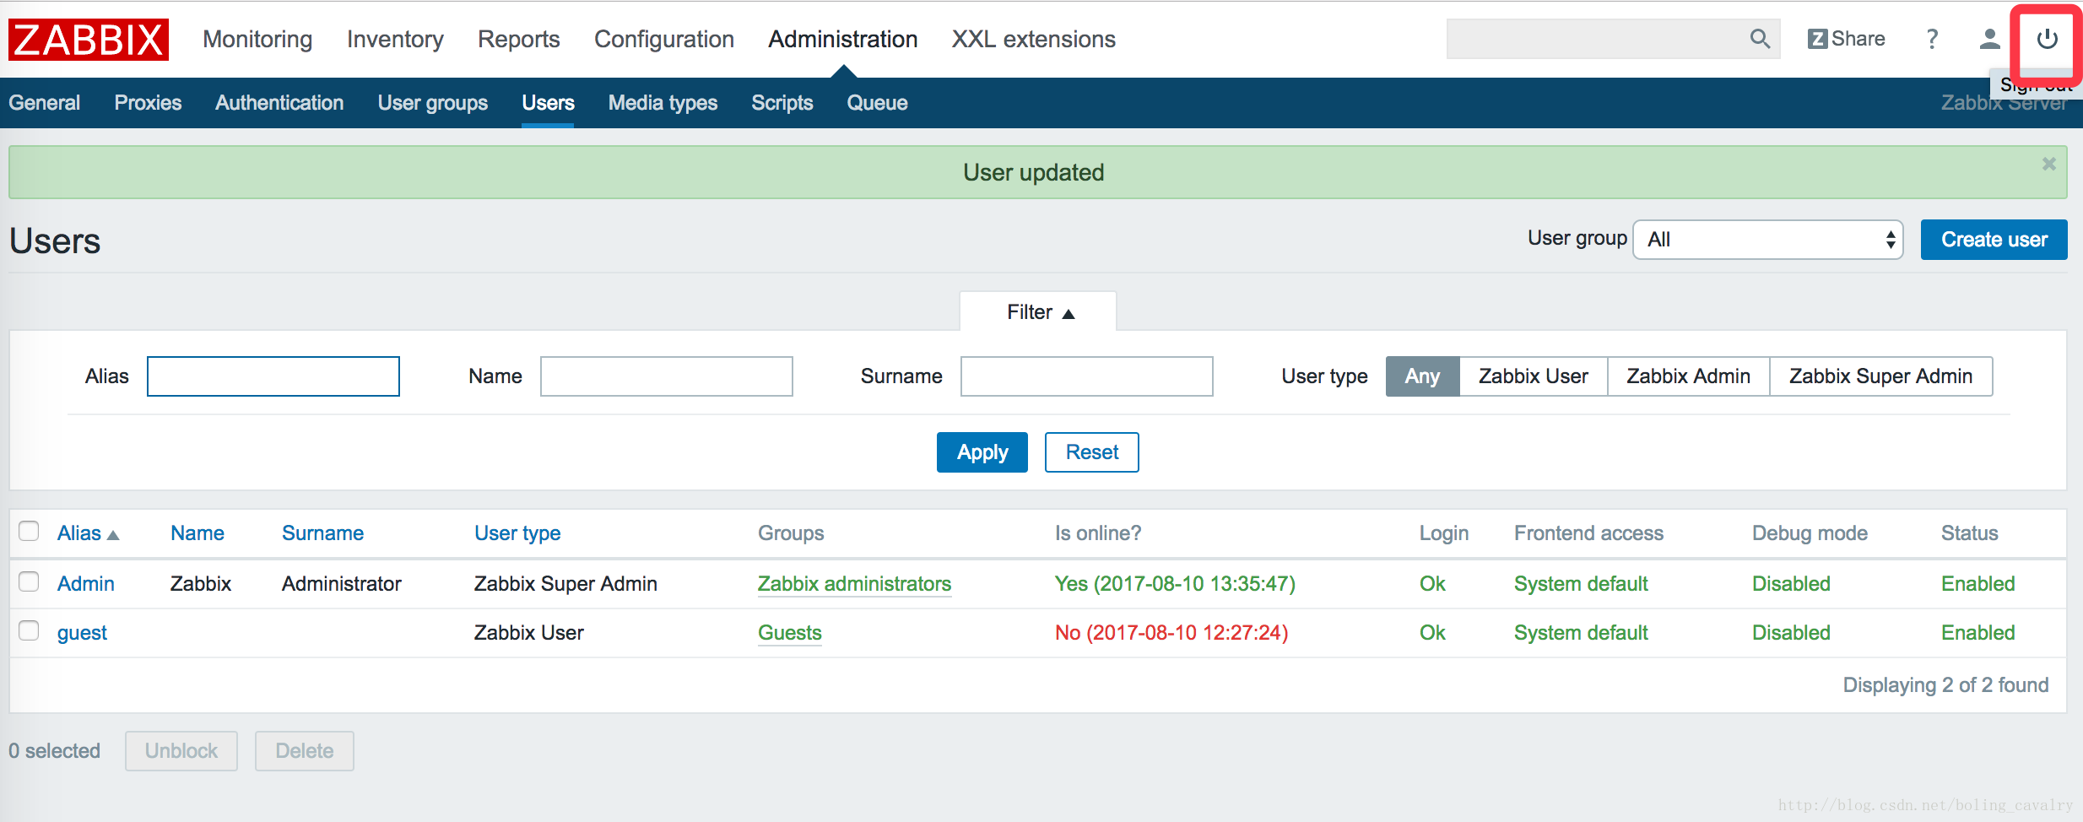Click the Zabbix logo
Screen dimensions: 2083x822
[89, 40]
